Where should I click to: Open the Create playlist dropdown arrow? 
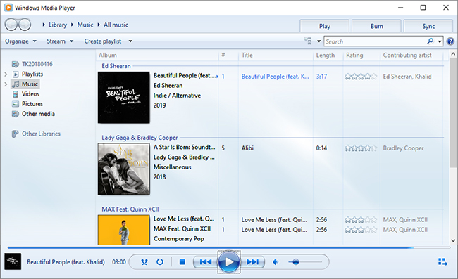(x=130, y=41)
